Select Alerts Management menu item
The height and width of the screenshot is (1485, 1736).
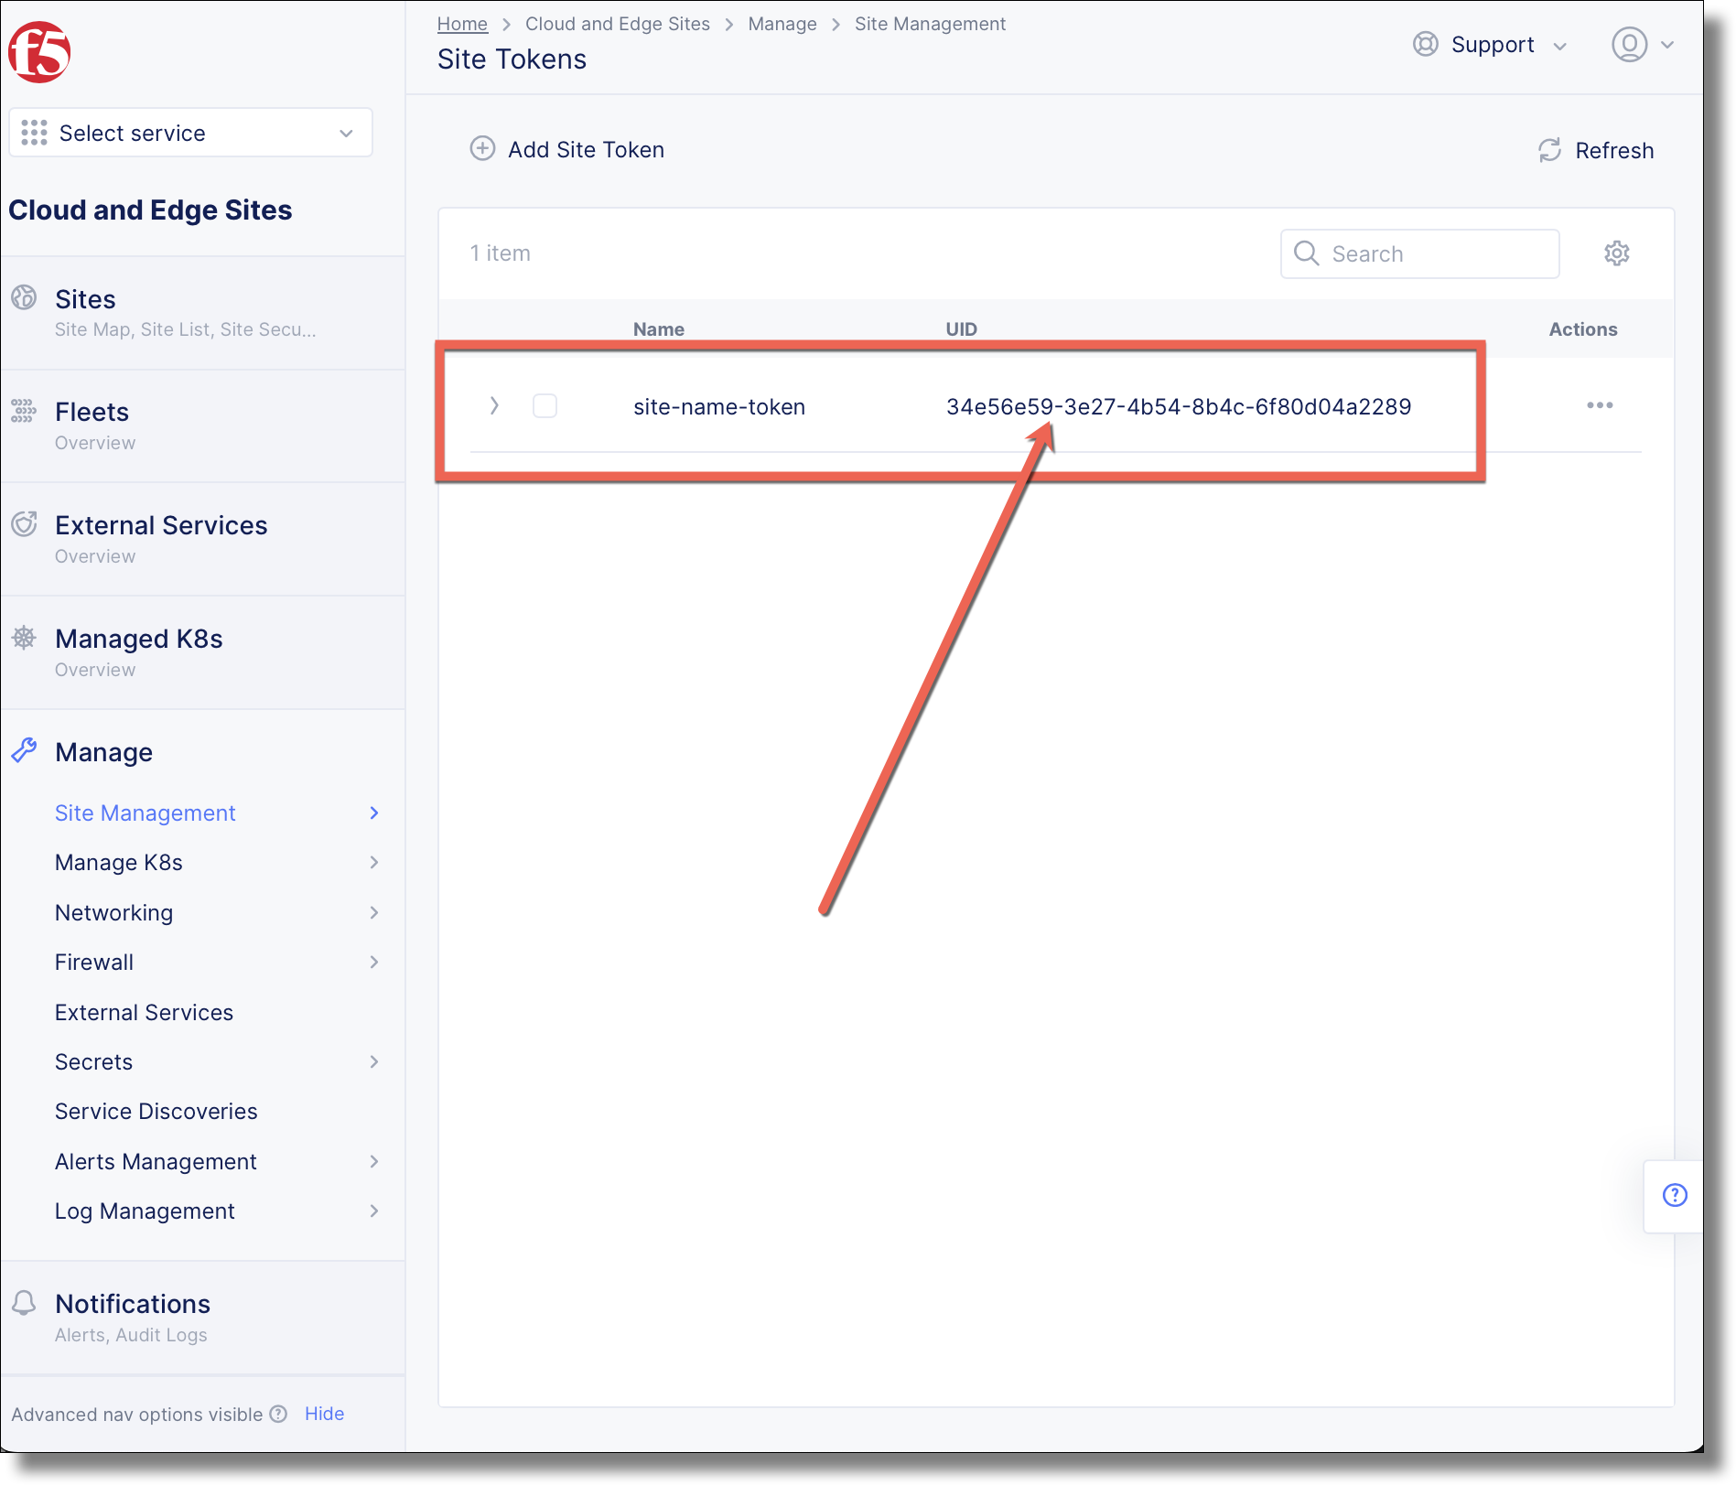156,1161
